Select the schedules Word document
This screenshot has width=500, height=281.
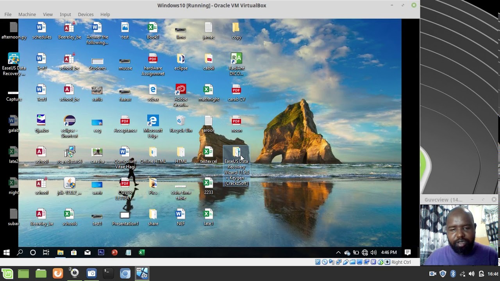41,31
